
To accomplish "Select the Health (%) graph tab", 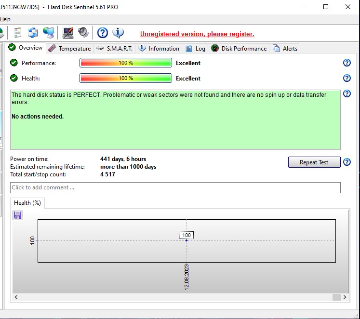I will tap(27, 203).
